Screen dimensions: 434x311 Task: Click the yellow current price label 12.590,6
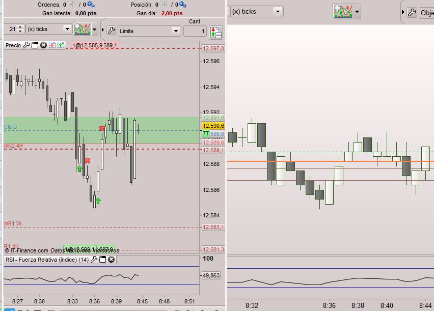[x=213, y=126]
